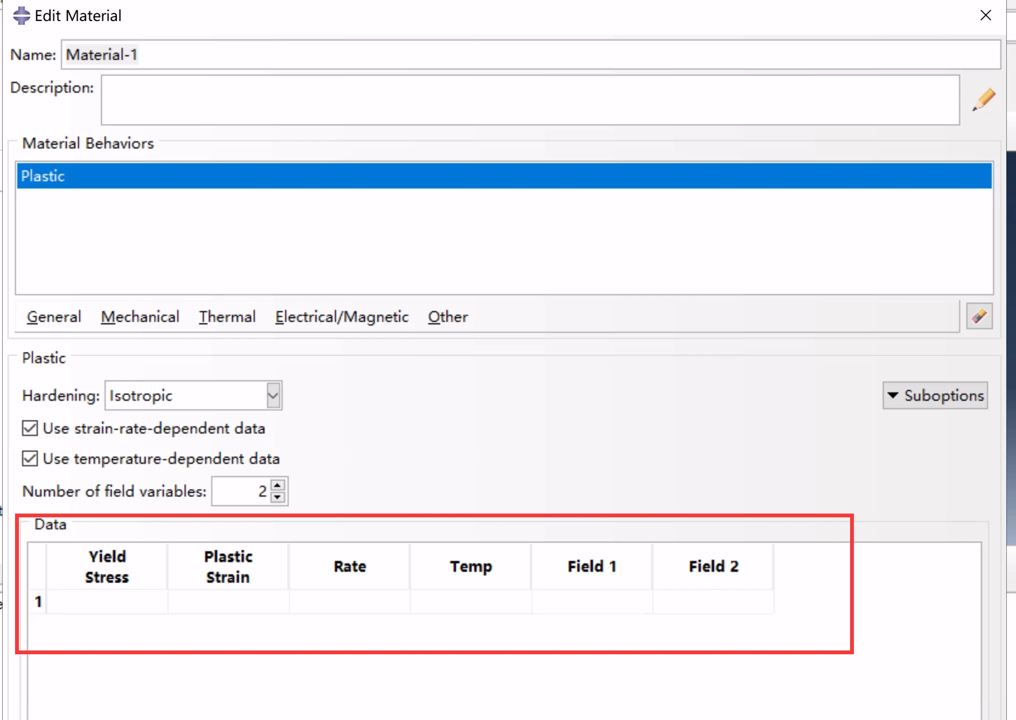Expand the Suboptions menu
Viewport: 1016px width, 720px height.
pyautogui.click(x=935, y=396)
